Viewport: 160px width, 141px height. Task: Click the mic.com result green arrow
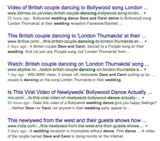coord(143,98)
